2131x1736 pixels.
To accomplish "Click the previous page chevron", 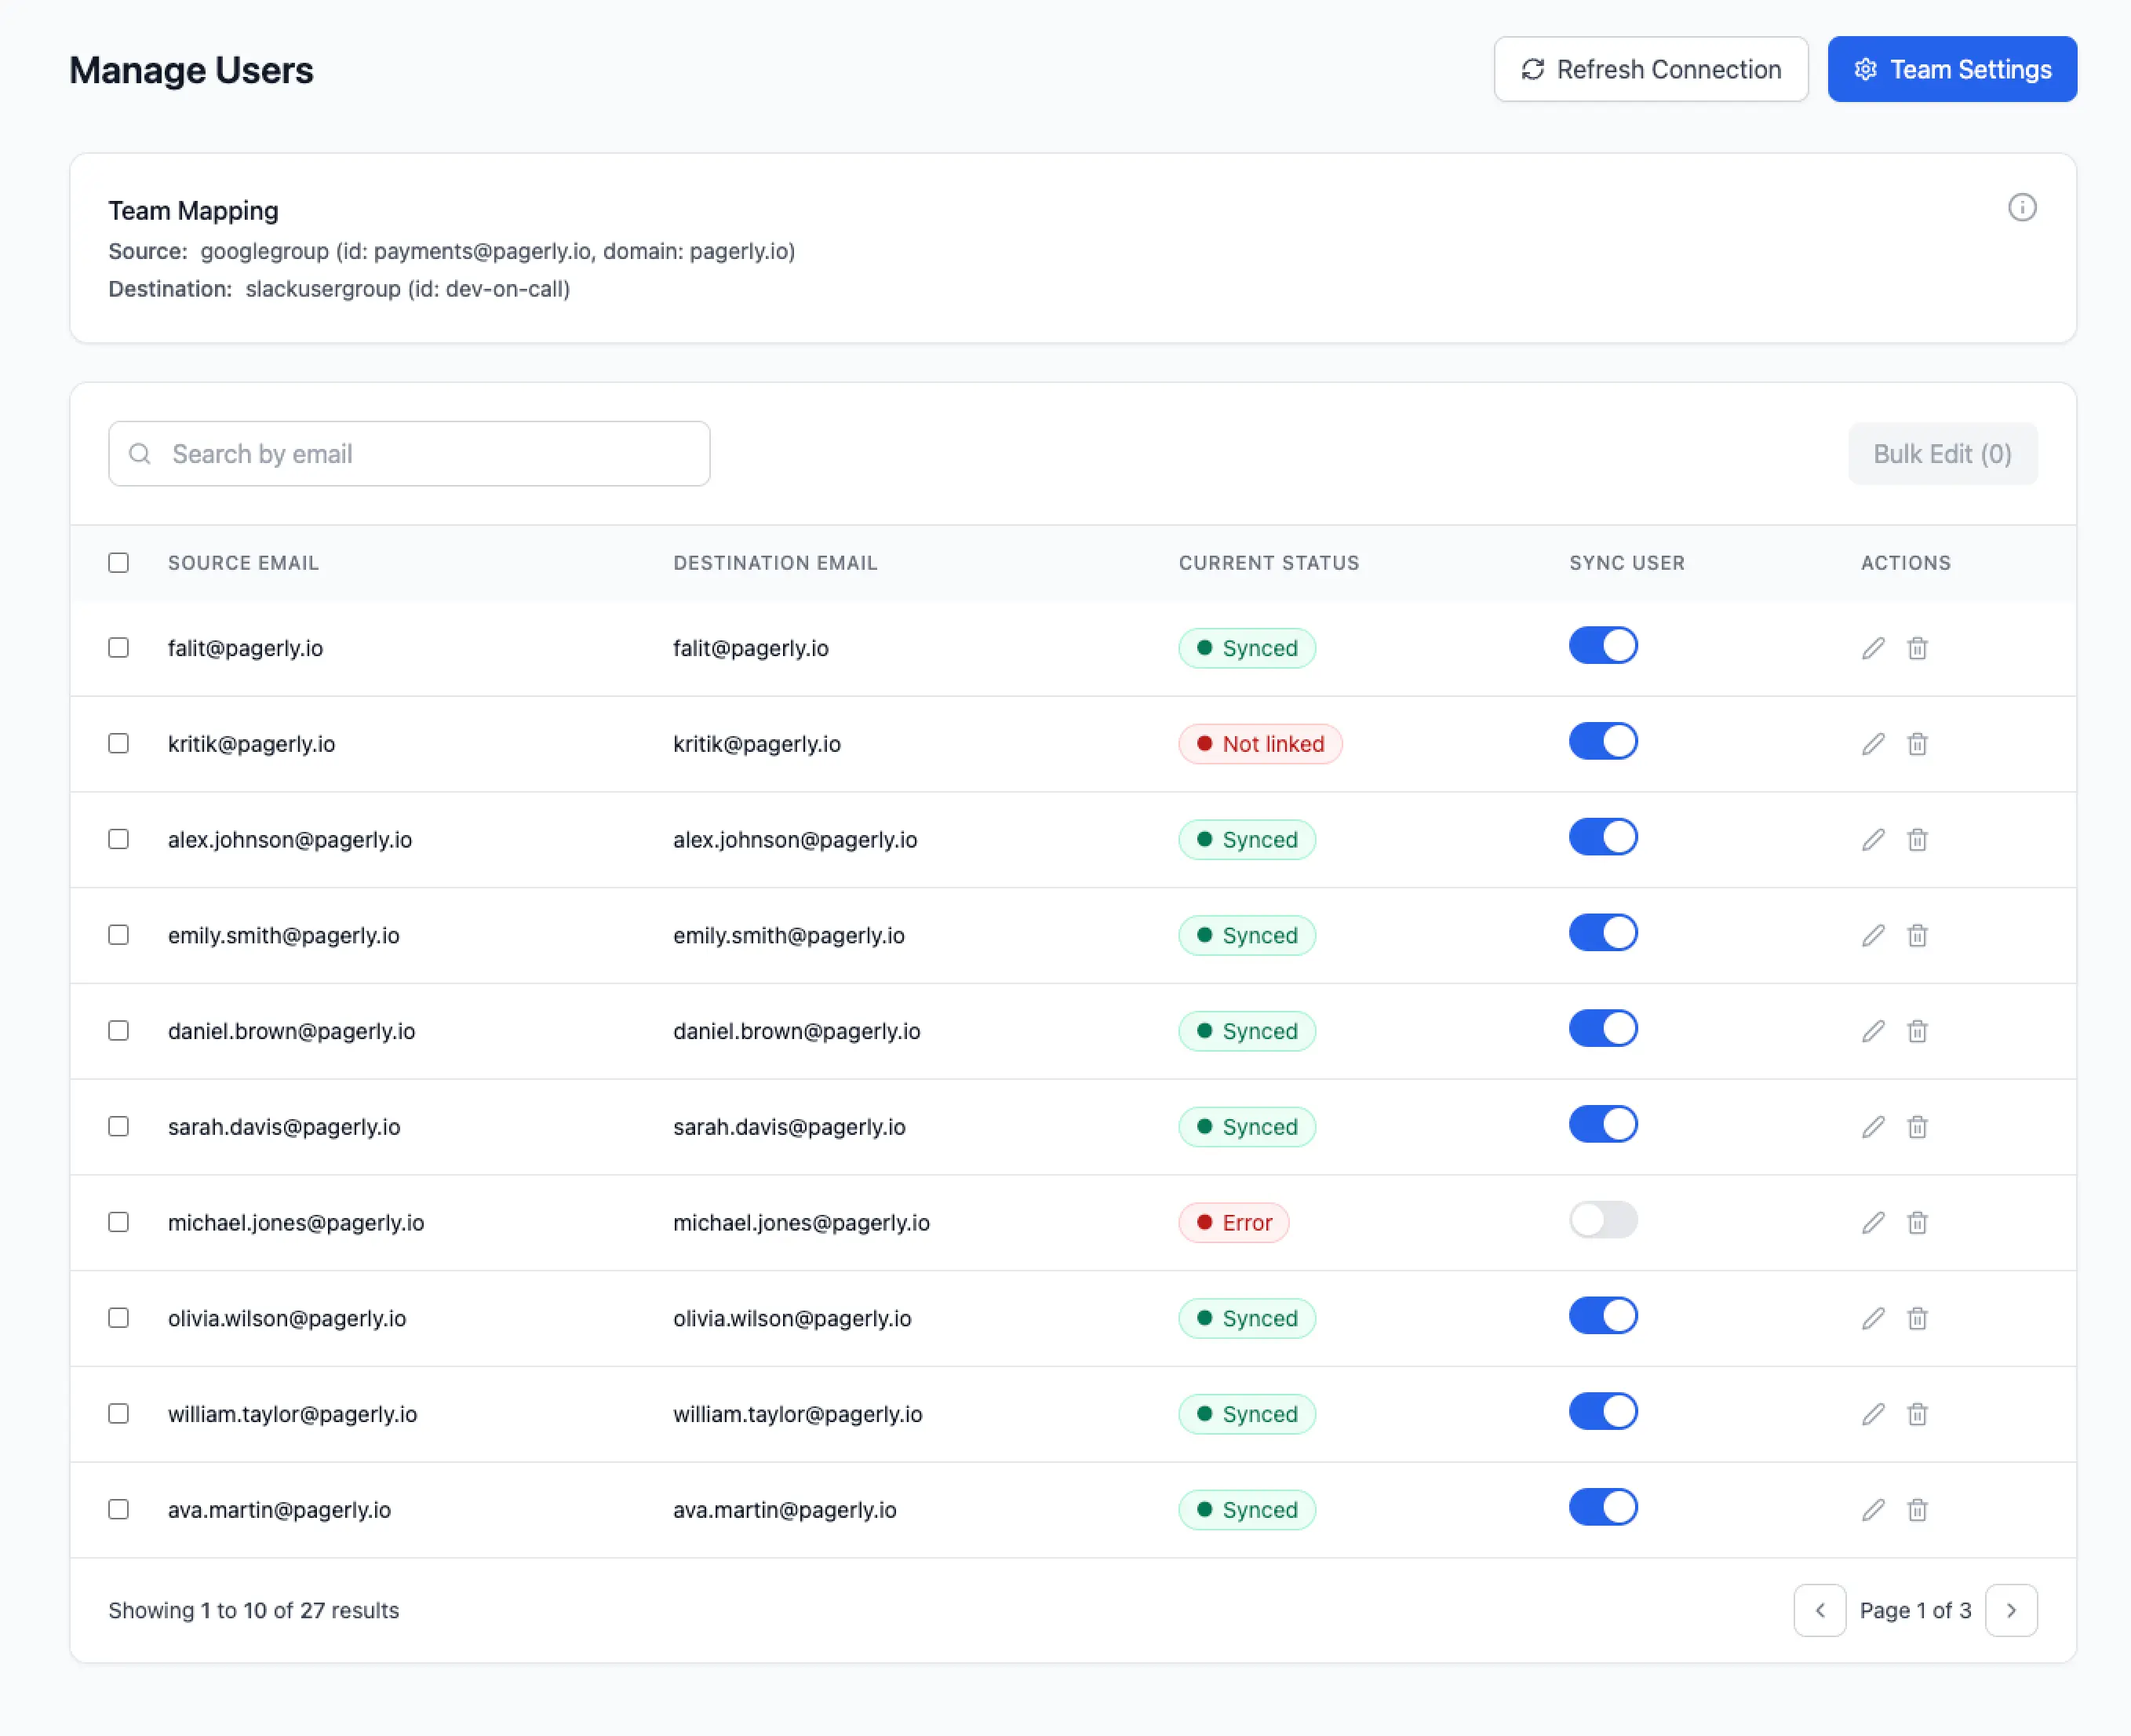I will point(1820,1610).
